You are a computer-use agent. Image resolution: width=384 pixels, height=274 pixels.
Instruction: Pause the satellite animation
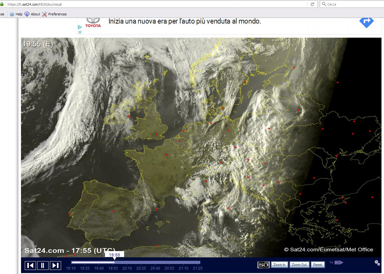pos(43,265)
